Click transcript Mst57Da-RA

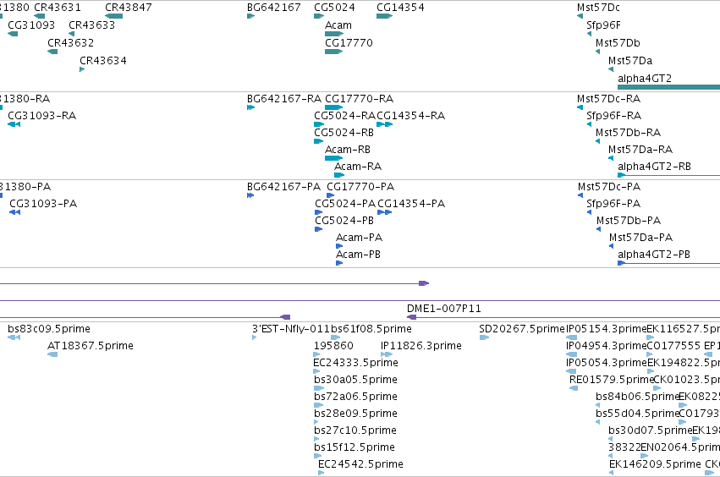click(640, 150)
